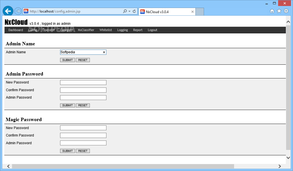Click the search magnifier icon in address bar
Screen dimensions: 293x171
click(x=125, y=11)
